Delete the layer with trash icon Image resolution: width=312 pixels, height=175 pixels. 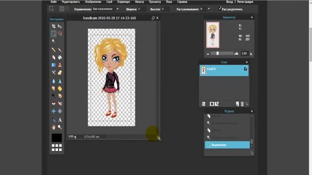tap(242, 104)
